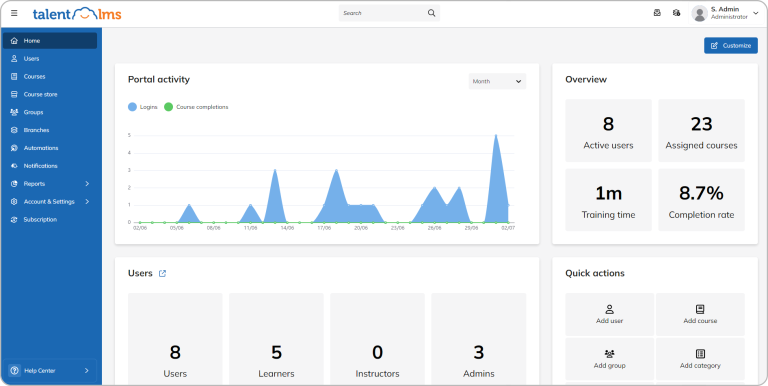Open the Month period dropdown

click(x=497, y=81)
